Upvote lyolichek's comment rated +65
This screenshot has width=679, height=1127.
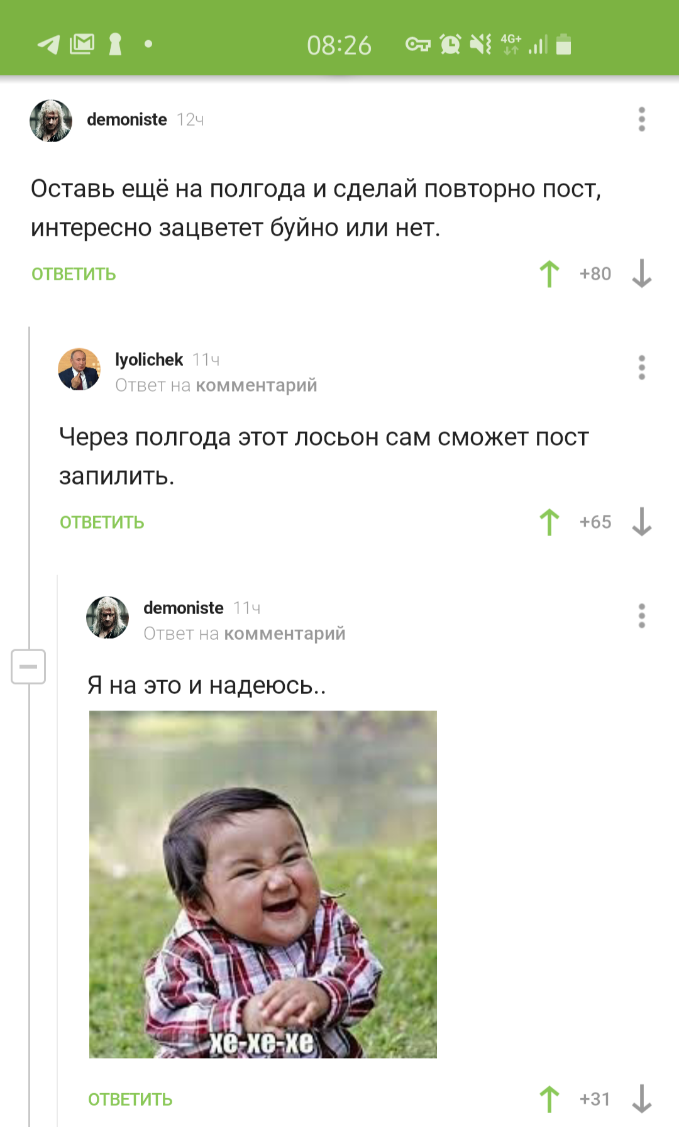549,522
